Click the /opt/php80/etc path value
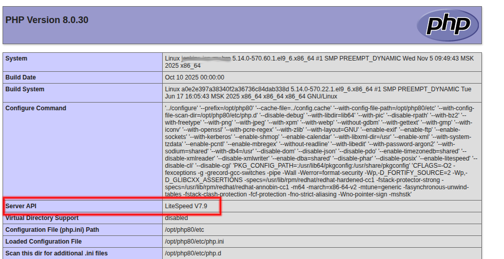The width and height of the screenshot is (504, 259). [x=184, y=230]
